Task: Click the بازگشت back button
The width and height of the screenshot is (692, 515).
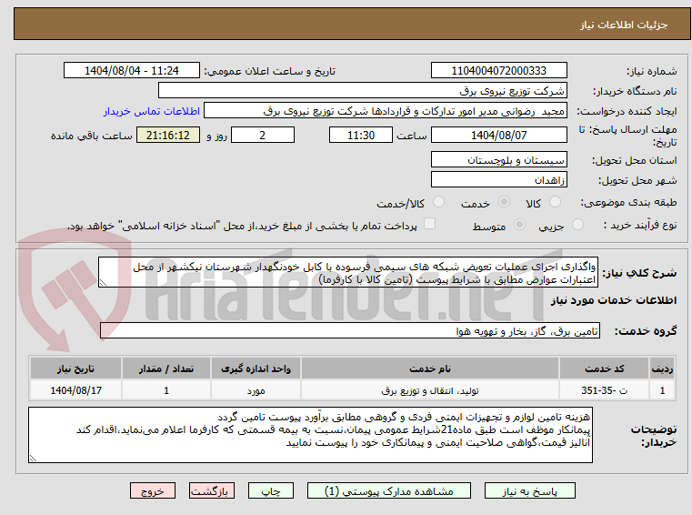Action: coord(211,490)
